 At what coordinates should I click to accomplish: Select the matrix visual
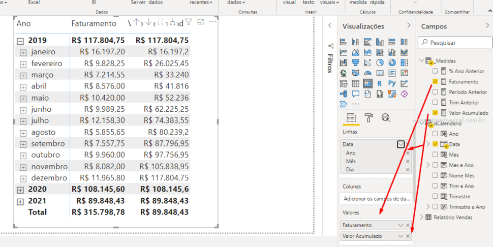367,83
